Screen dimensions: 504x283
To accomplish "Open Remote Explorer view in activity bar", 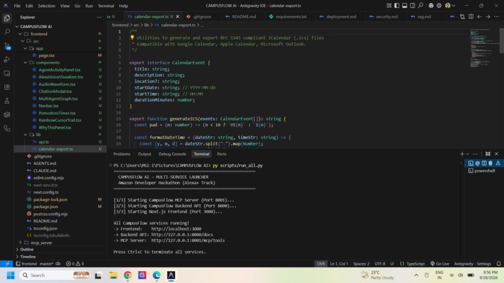I will tap(7, 74).
